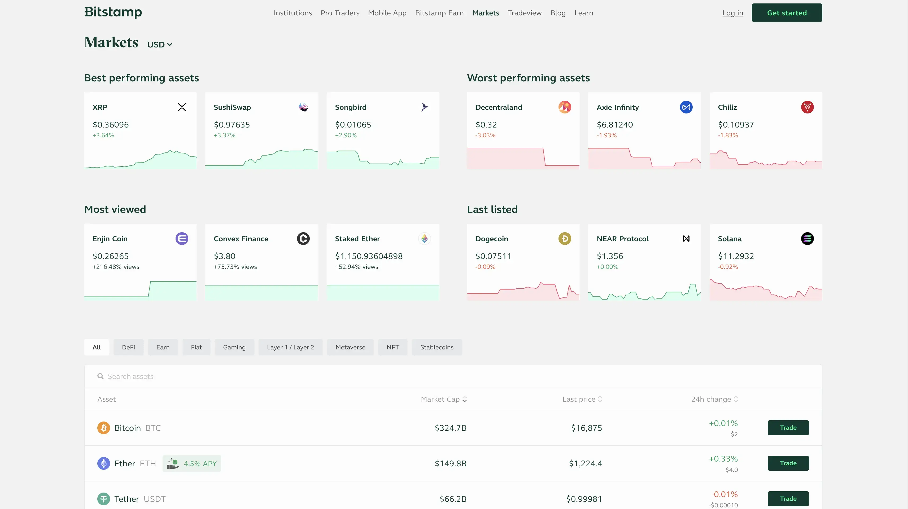Open the XRP price chart card
This screenshot has width=908, height=509.
click(x=140, y=131)
